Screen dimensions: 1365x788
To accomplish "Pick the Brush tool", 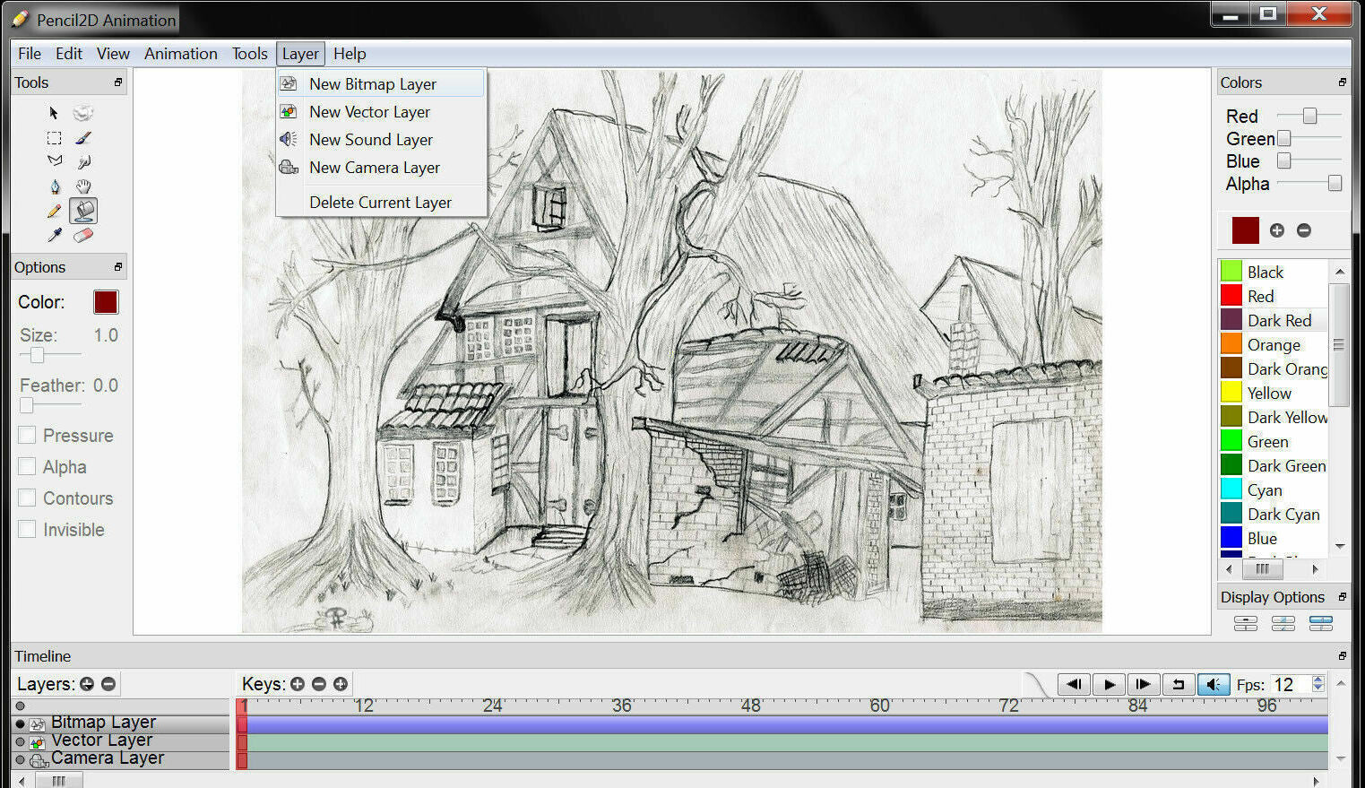I will [83, 138].
